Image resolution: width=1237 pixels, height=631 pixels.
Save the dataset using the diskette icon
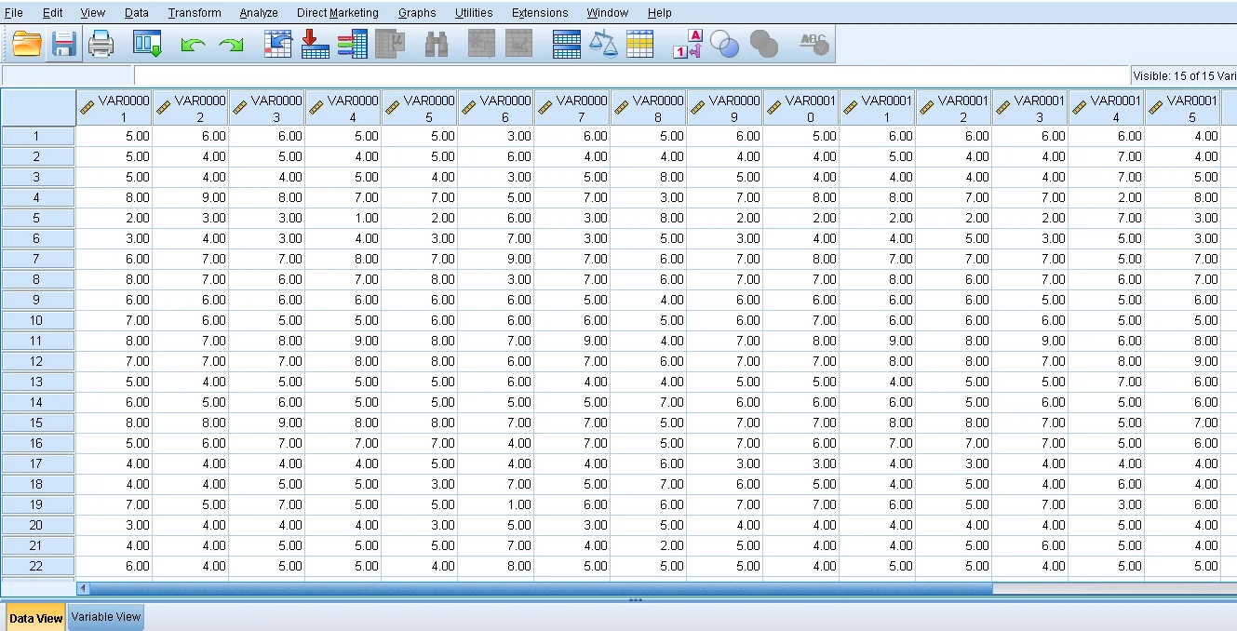(63, 43)
